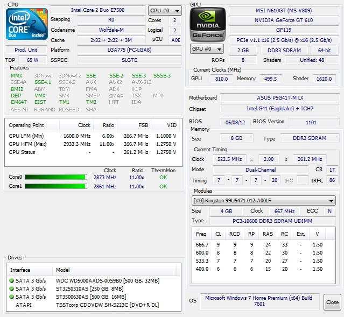Click the Microsoft Windows 7 Home Premium OS field

pos(259,301)
